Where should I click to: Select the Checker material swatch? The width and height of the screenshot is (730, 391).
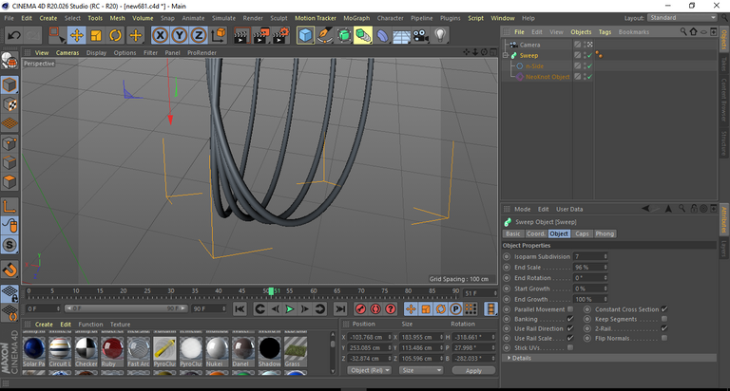click(86, 351)
